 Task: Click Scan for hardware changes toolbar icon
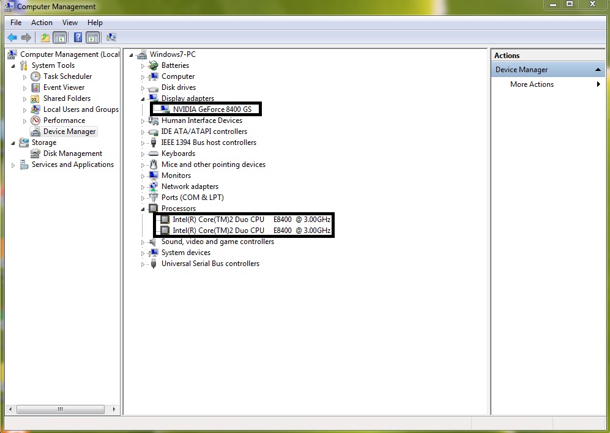click(x=111, y=37)
